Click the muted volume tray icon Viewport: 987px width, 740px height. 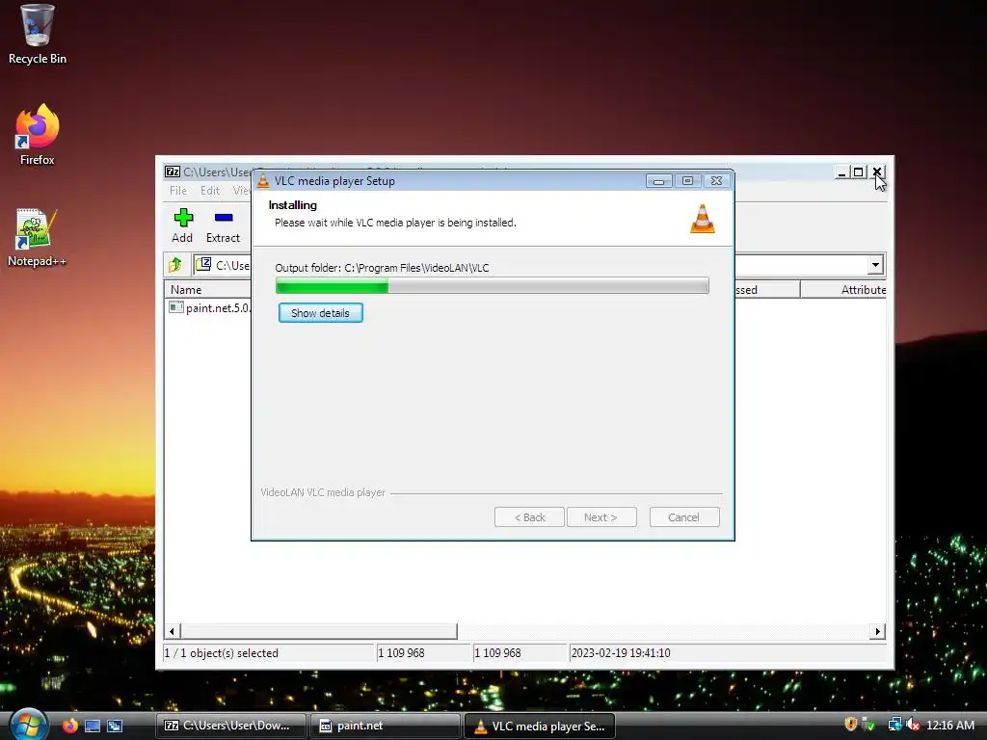point(913,725)
